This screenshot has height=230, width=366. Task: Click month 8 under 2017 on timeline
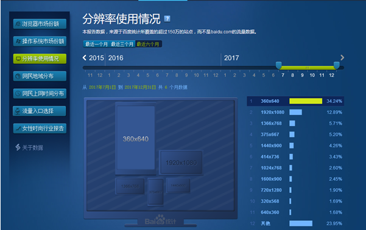click(292, 75)
